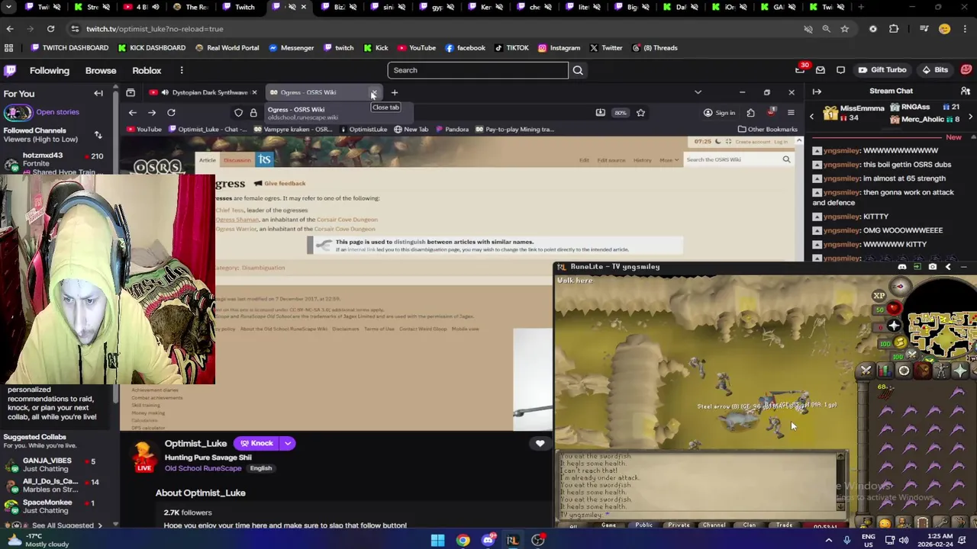Open the Twitch more options dots menu
Viewport: 977px width, 549px height.
pos(182,70)
